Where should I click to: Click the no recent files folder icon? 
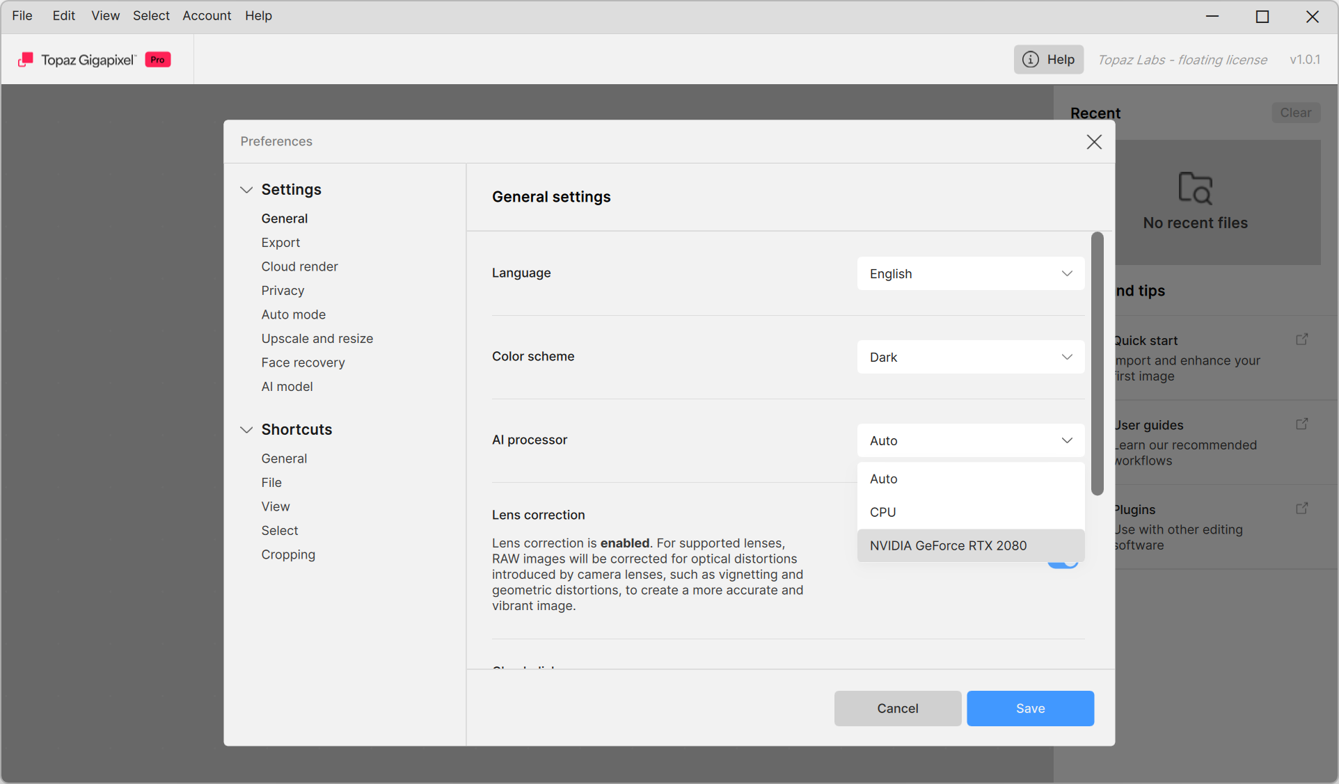pyautogui.click(x=1195, y=188)
